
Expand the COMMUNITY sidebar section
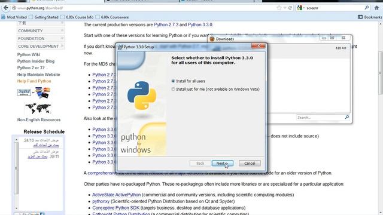pyautogui.click(x=41, y=30)
